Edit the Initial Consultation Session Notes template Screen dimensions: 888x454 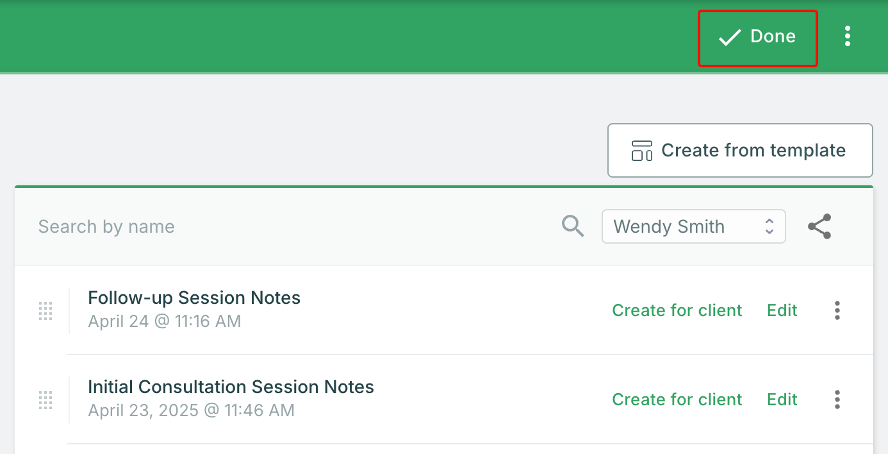(x=782, y=399)
